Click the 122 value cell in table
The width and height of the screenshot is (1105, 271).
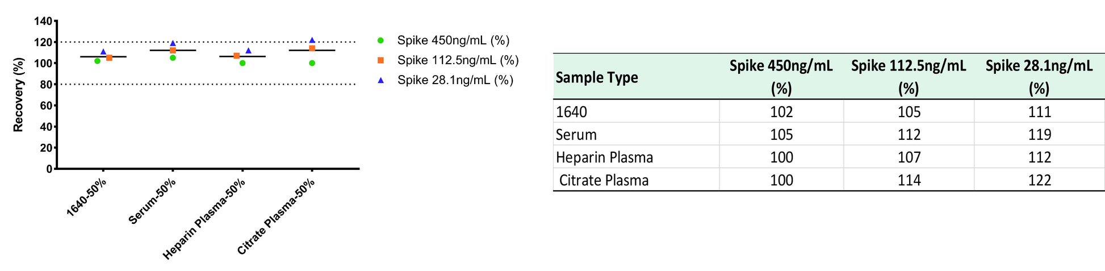pos(1039,180)
